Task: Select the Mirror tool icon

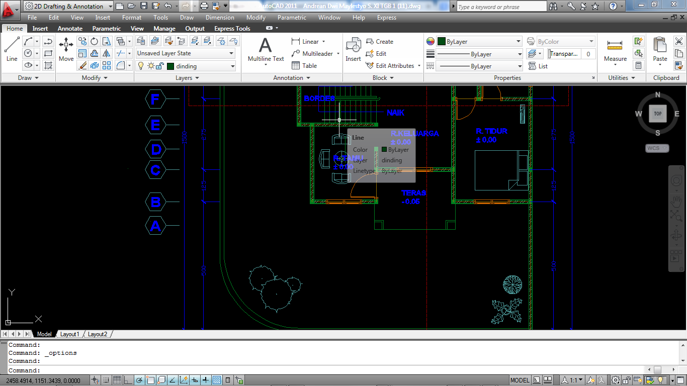Action: click(x=107, y=53)
